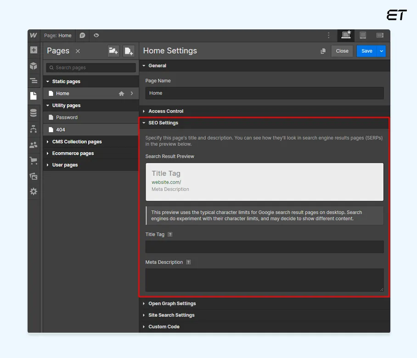Close the Pages panel
The height and width of the screenshot is (358, 417).
point(78,51)
